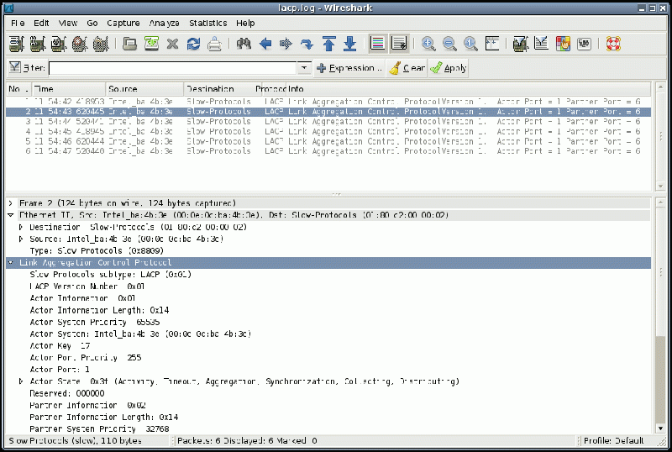
Task: Go forward in packet history arrow
Action: coord(286,44)
